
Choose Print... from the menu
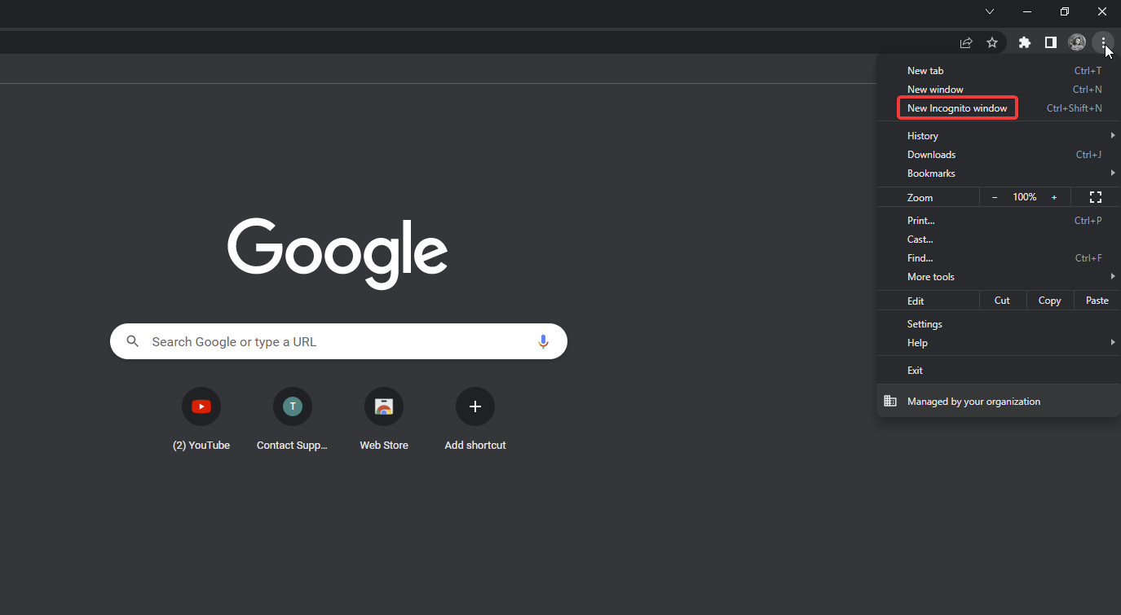(x=999, y=221)
